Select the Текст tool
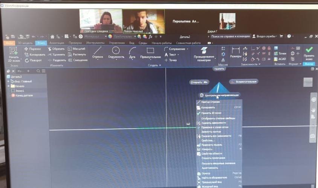The height and width of the screenshot is (188, 318). pyautogui.click(x=170, y=54)
